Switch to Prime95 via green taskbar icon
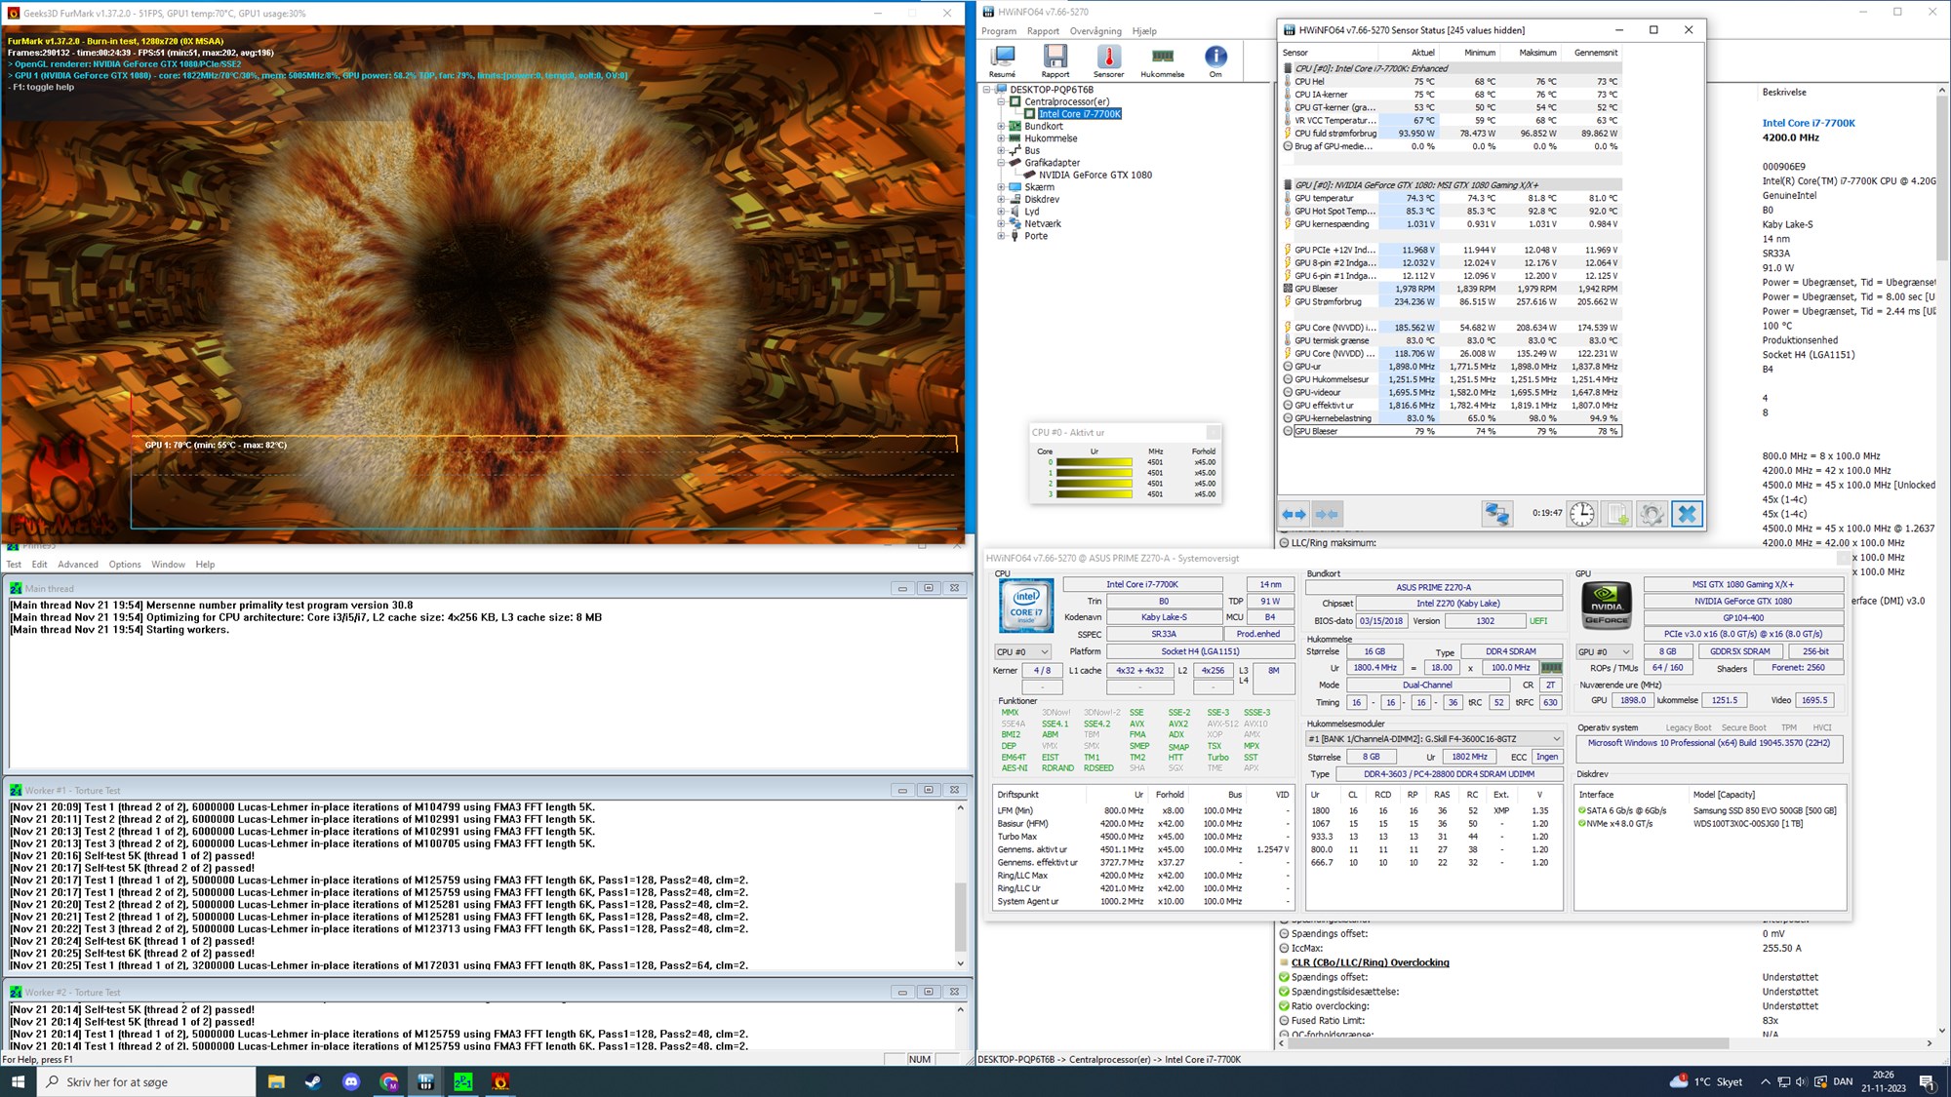This screenshot has height=1097, width=1951. [x=463, y=1081]
